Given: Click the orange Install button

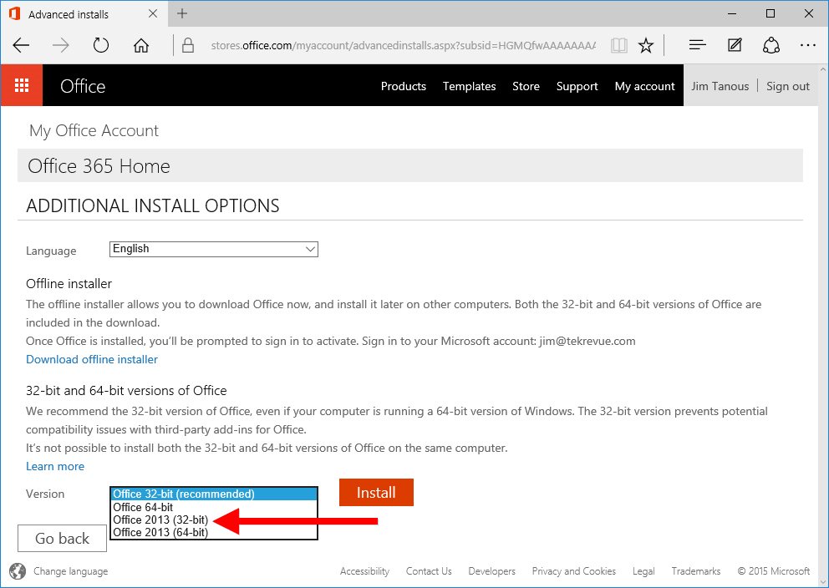Looking at the screenshot, I should [376, 493].
